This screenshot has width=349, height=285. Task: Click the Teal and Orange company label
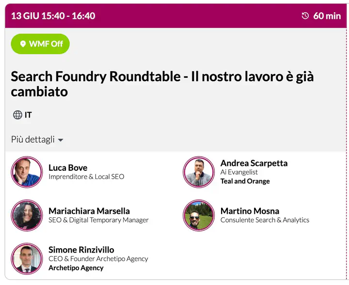point(245,181)
